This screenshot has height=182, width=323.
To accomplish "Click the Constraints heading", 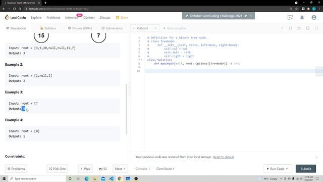I will (15, 156).
